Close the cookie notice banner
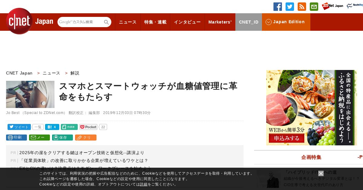 [321, 173]
